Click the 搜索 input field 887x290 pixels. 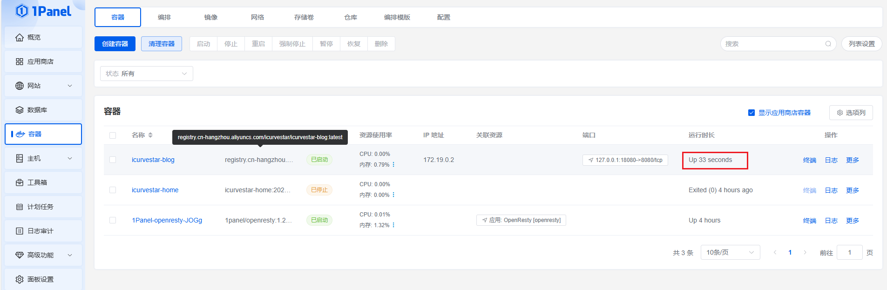coord(773,44)
